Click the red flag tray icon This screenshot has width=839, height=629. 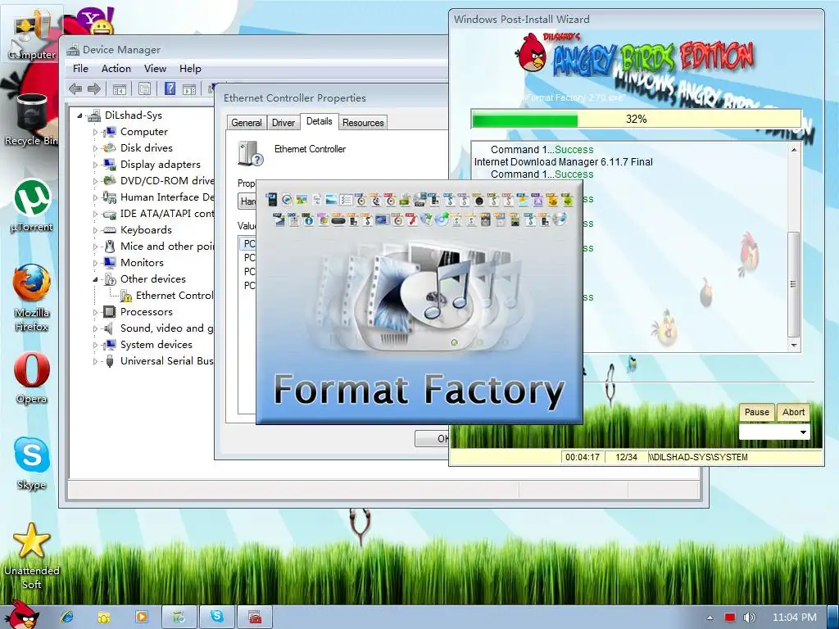729,618
